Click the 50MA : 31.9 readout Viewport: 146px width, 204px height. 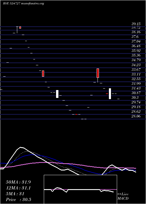point(18,182)
